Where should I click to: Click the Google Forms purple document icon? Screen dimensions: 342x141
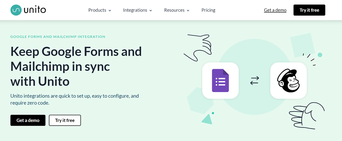(220, 81)
